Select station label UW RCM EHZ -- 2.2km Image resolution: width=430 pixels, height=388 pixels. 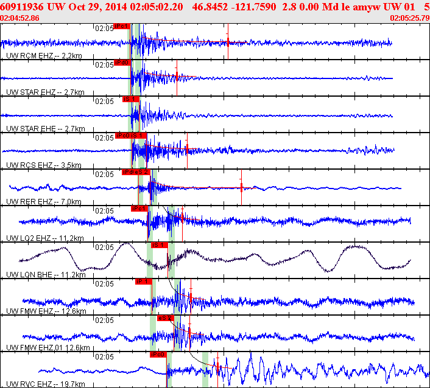click(x=44, y=56)
